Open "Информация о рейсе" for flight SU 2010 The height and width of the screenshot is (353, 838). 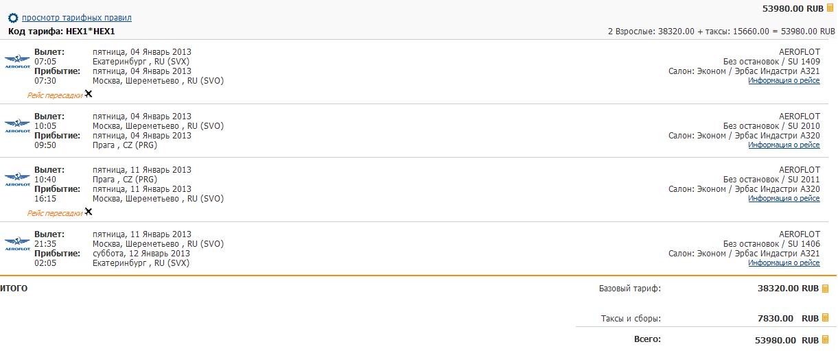(784, 145)
